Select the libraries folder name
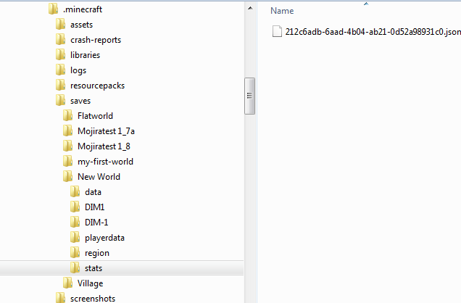461x303 pixels. click(x=85, y=55)
